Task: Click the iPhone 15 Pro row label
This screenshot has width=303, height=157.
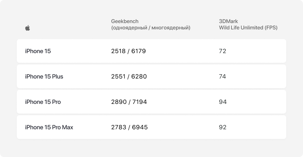Action: [43, 102]
